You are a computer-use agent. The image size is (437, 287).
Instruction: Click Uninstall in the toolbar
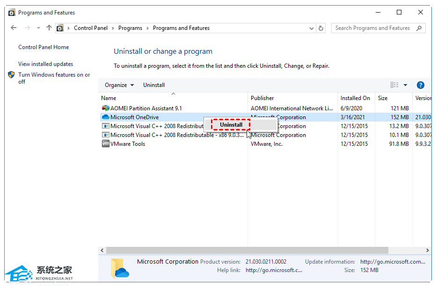point(154,85)
